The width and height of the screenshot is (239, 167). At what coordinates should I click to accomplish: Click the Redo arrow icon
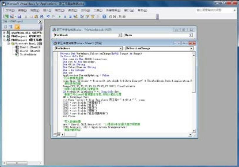(x=53, y=16)
